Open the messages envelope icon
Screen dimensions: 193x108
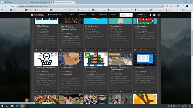(x=154, y=15)
